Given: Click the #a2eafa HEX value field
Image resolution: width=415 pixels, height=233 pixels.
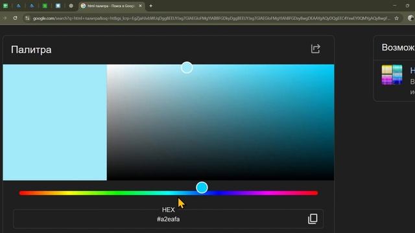Looking at the screenshot, I should [168, 219].
